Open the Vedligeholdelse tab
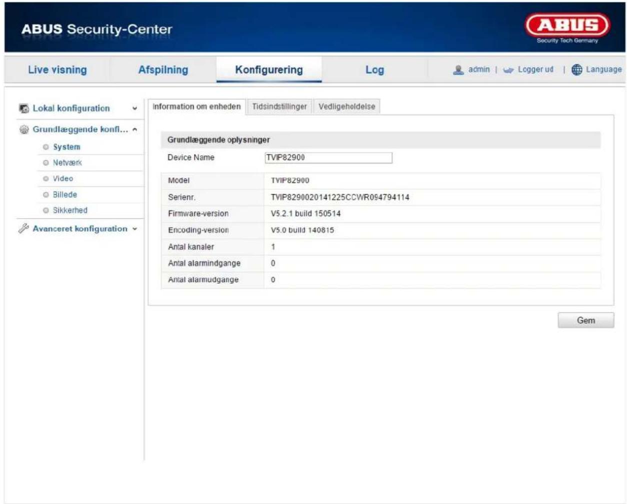 pos(347,106)
